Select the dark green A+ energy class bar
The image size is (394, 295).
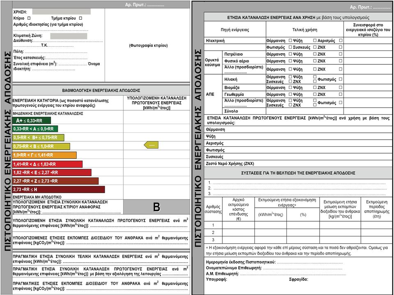tap(32, 120)
